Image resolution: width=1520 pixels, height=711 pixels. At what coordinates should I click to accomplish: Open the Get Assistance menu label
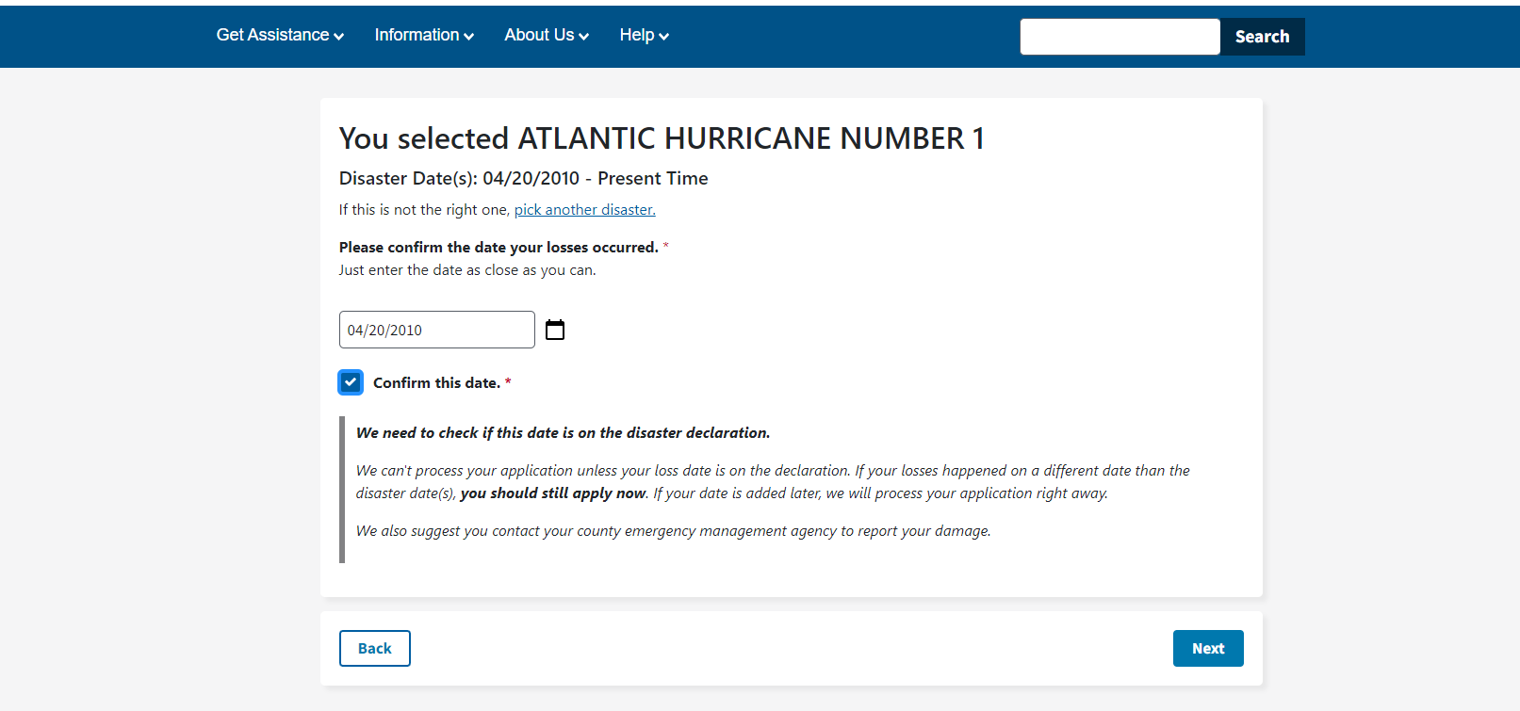point(272,35)
